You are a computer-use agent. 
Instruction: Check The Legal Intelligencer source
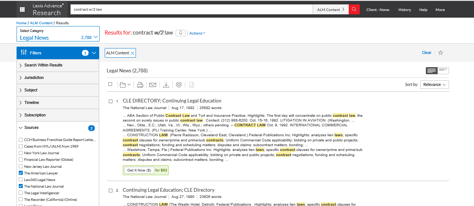coord(21,193)
